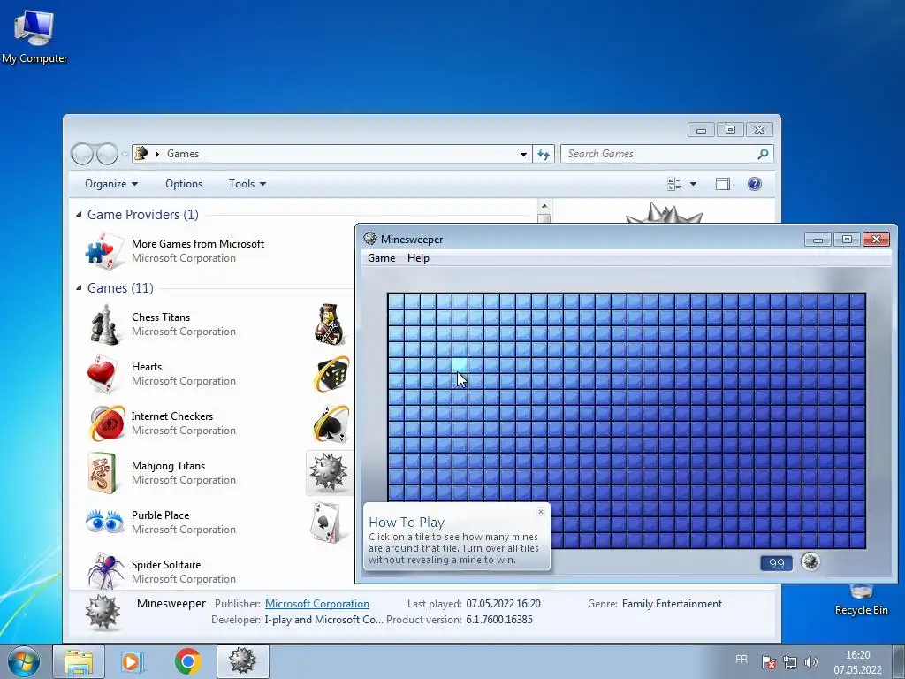This screenshot has width=905, height=679.
Task: Click the highlighted Minesweeper tile under cursor
Action: pyautogui.click(x=460, y=365)
